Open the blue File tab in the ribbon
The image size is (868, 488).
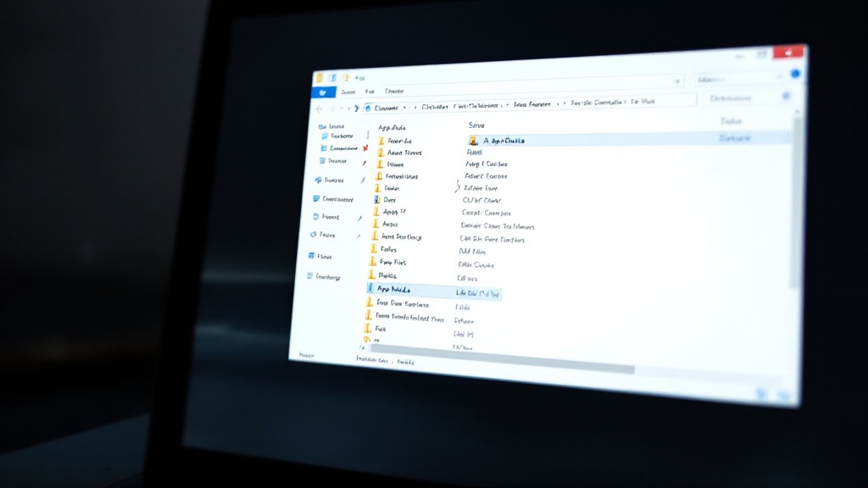coord(323,92)
